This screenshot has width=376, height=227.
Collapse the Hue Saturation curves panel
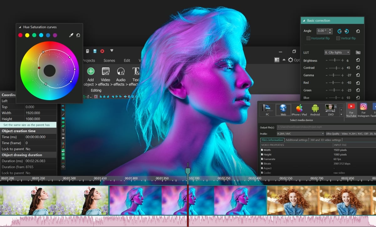(x=20, y=27)
